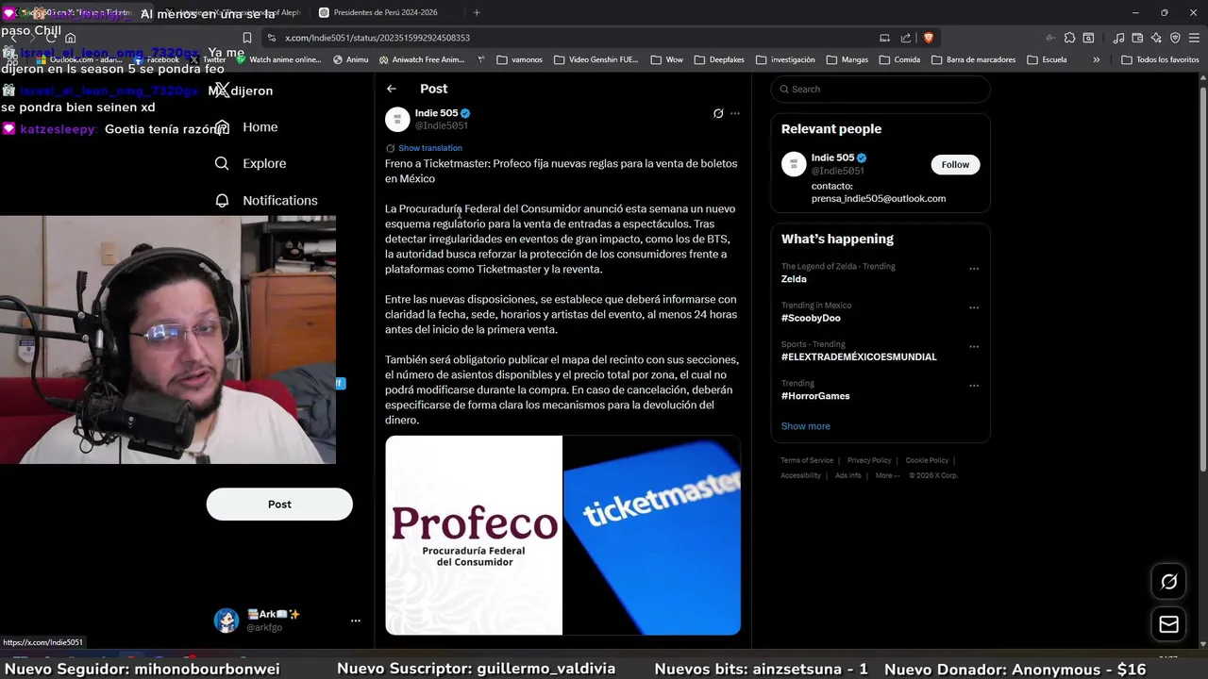
Task: Open the Twitter bookmark
Action: pyautogui.click(x=208, y=59)
